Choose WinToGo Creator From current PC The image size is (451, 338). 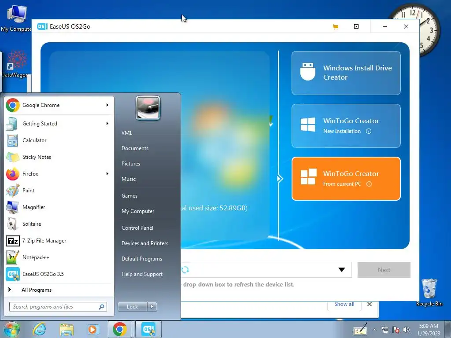coord(346,179)
